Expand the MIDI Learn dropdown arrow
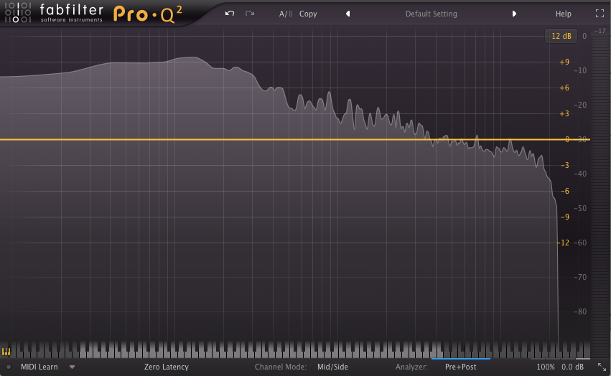Image resolution: width=611 pixels, height=376 pixels. coord(72,367)
